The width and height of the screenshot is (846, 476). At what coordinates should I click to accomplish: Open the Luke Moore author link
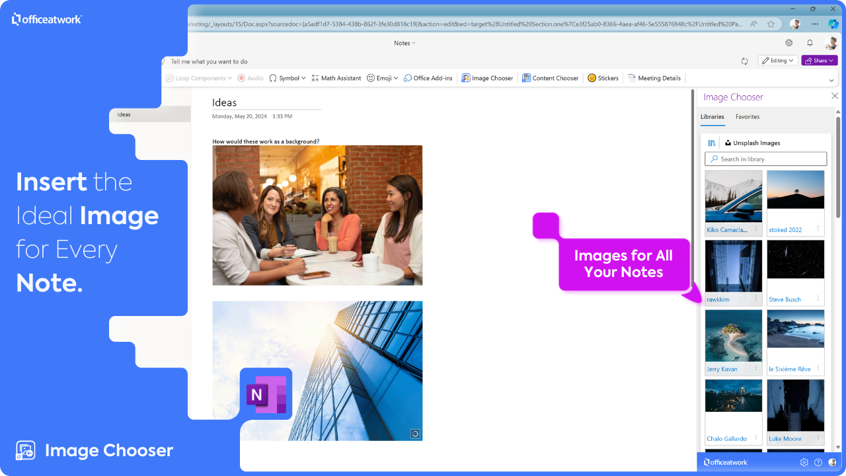coord(785,439)
